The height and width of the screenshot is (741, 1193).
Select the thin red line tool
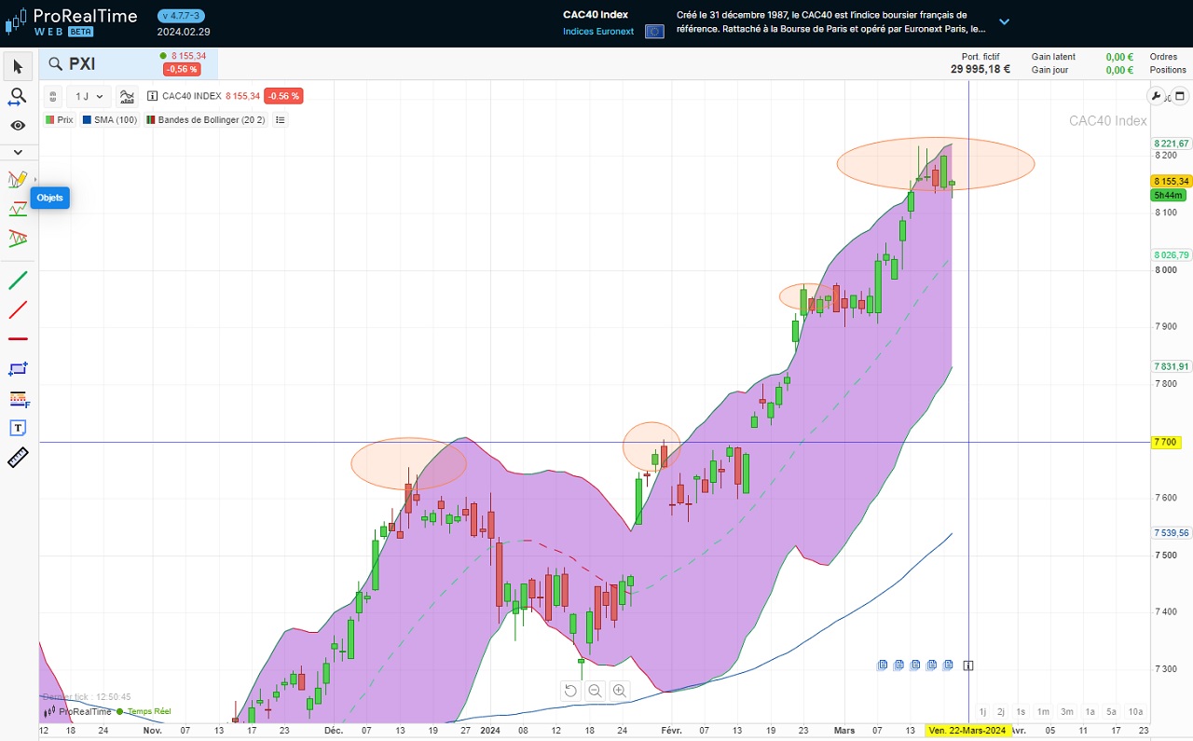point(18,309)
